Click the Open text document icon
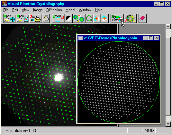 [x=23, y=18]
